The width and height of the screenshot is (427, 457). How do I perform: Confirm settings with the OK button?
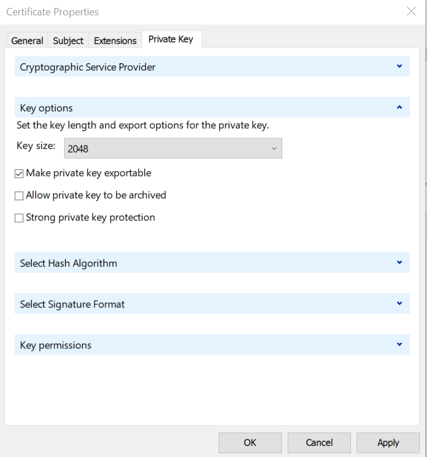(250, 442)
